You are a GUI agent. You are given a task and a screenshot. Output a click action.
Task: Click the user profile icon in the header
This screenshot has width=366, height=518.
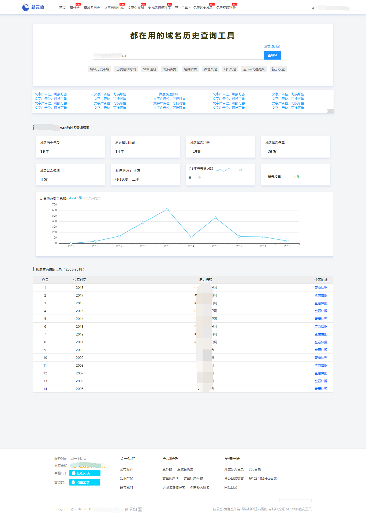point(313,8)
